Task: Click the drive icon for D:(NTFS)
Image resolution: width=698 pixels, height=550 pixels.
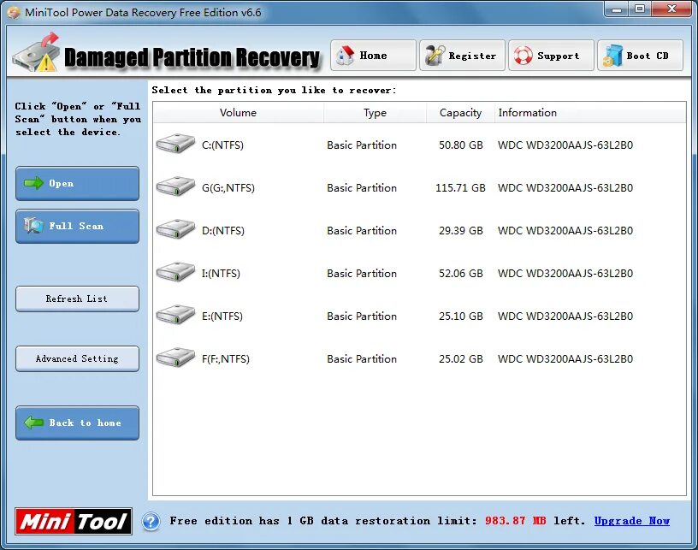Action: pos(175,228)
